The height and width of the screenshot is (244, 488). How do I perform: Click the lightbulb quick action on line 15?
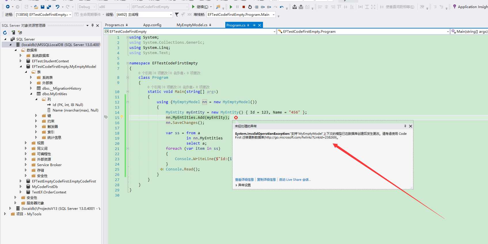[x=122, y=117]
